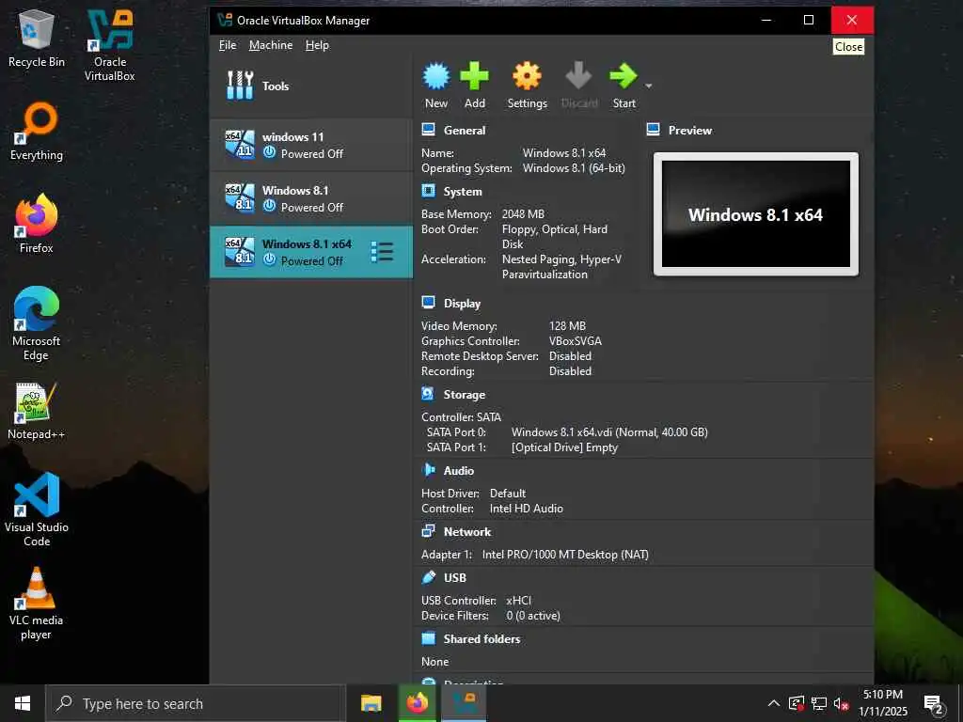Viewport: 963px width, 722px height.
Task: Maximize the VirtualBox Manager window
Action: (x=809, y=21)
